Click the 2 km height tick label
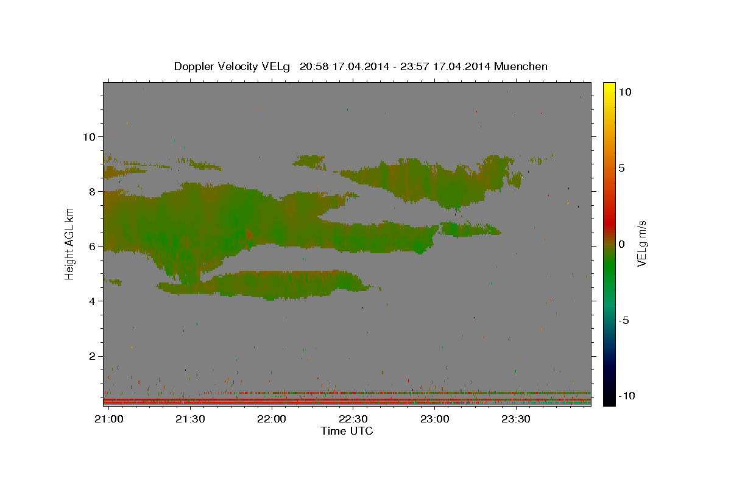 91,356
